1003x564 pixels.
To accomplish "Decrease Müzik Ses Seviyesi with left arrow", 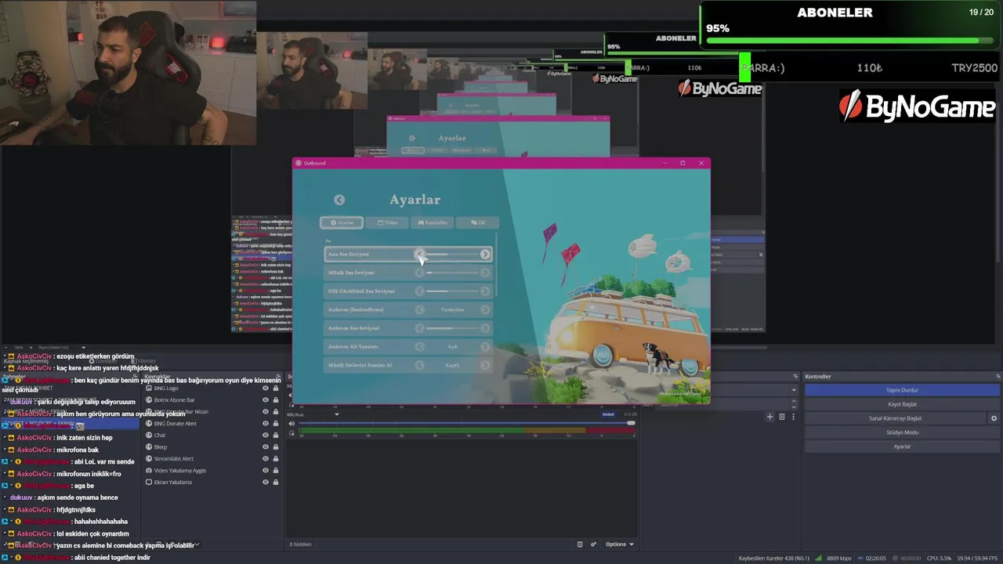I will click(x=420, y=273).
